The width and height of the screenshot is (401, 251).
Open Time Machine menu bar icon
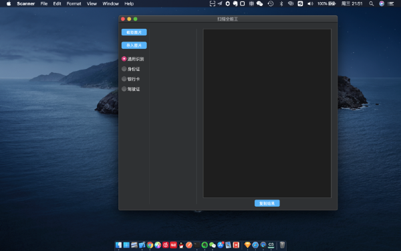(x=271, y=3)
